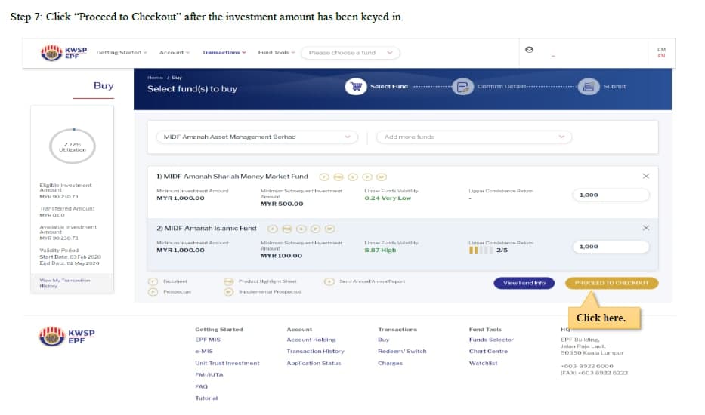The width and height of the screenshot is (705, 415).
Task: Open Semi Annual report icon of Amanah Islamic Fund
Action: [x=301, y=229]
